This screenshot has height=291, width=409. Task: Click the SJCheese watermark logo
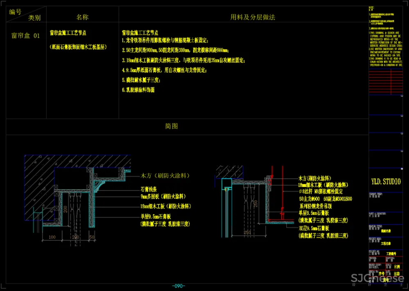pos(378,279)
